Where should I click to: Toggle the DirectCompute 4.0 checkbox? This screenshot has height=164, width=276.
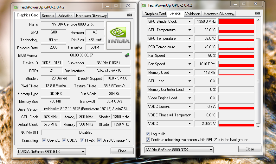(x=99, y=140)
